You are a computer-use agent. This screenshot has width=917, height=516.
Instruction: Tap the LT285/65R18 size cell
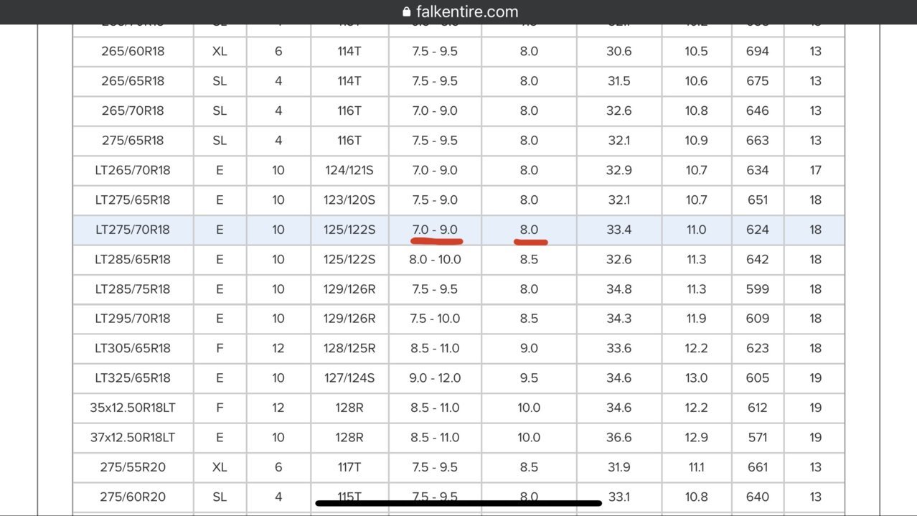tap(133, 259)
